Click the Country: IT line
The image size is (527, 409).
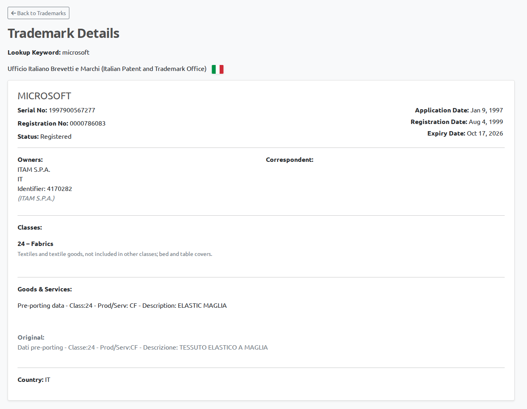[34, 380]
